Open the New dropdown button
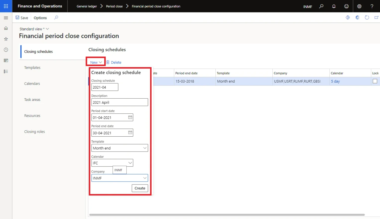 coord(96,62)
